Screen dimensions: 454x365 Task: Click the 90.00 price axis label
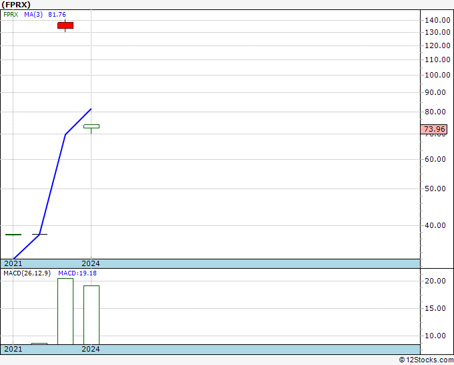435,92
